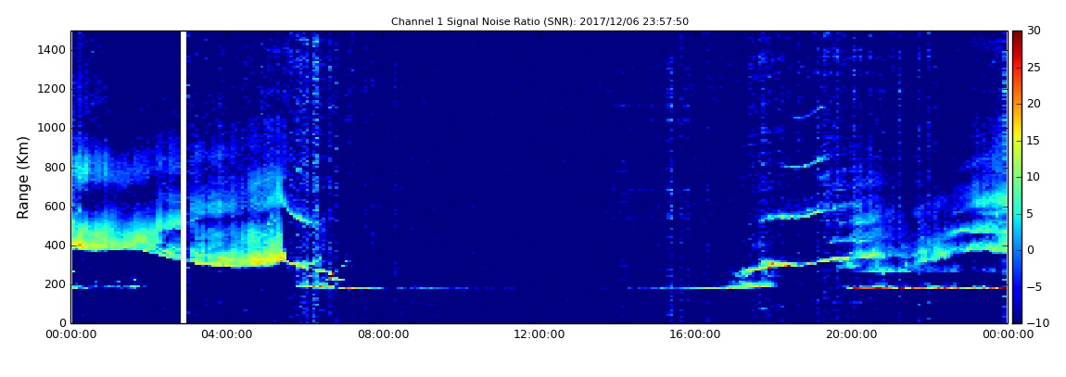Click the 04:00:00 time axis label

(227, 334)
